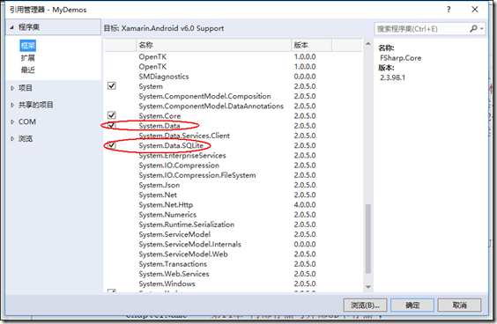This screenshot has width=497, height=324.
Task: Expand the COM section
Action: click(x=12, y=121)
